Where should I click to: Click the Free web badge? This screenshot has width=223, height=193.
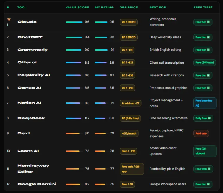pyautogui.click(x=203, y=169)
